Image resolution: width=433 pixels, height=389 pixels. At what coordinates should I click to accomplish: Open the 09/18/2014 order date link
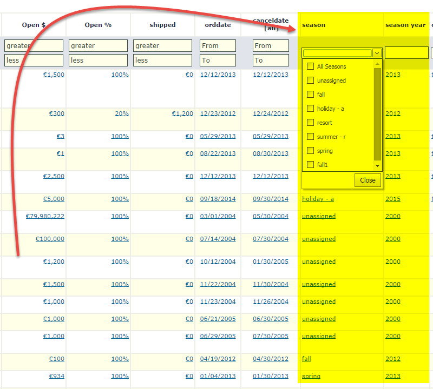coord(218,199)
